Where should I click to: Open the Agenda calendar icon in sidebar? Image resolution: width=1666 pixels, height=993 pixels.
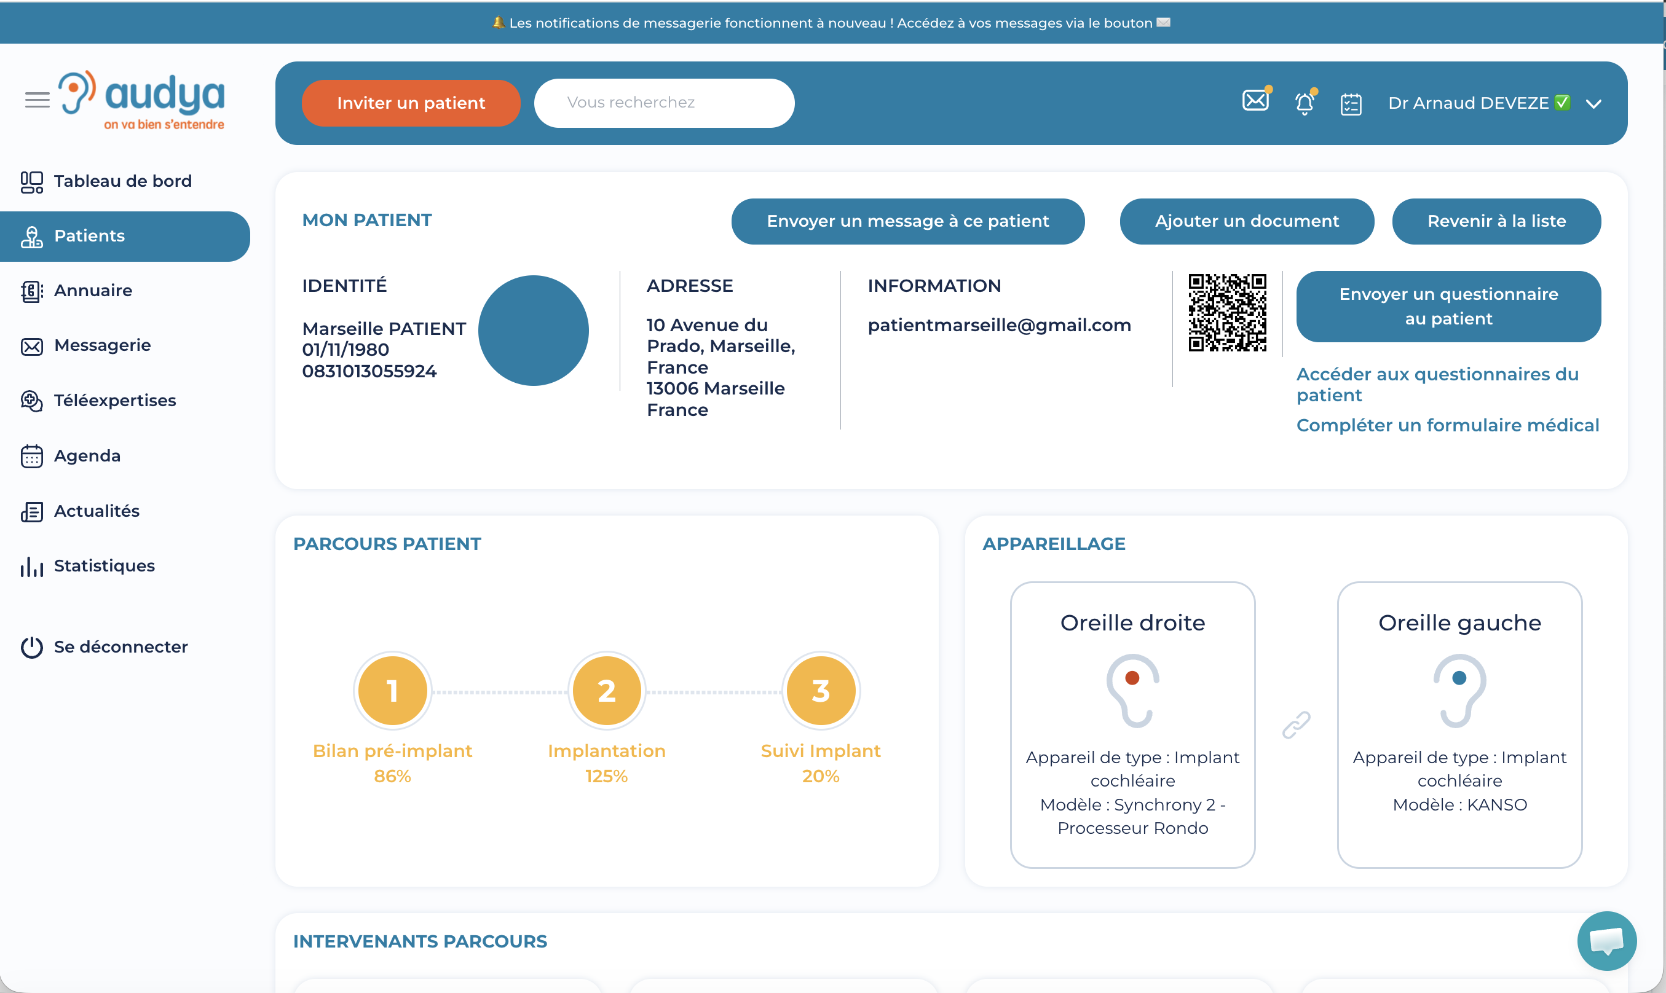point(31,456)
